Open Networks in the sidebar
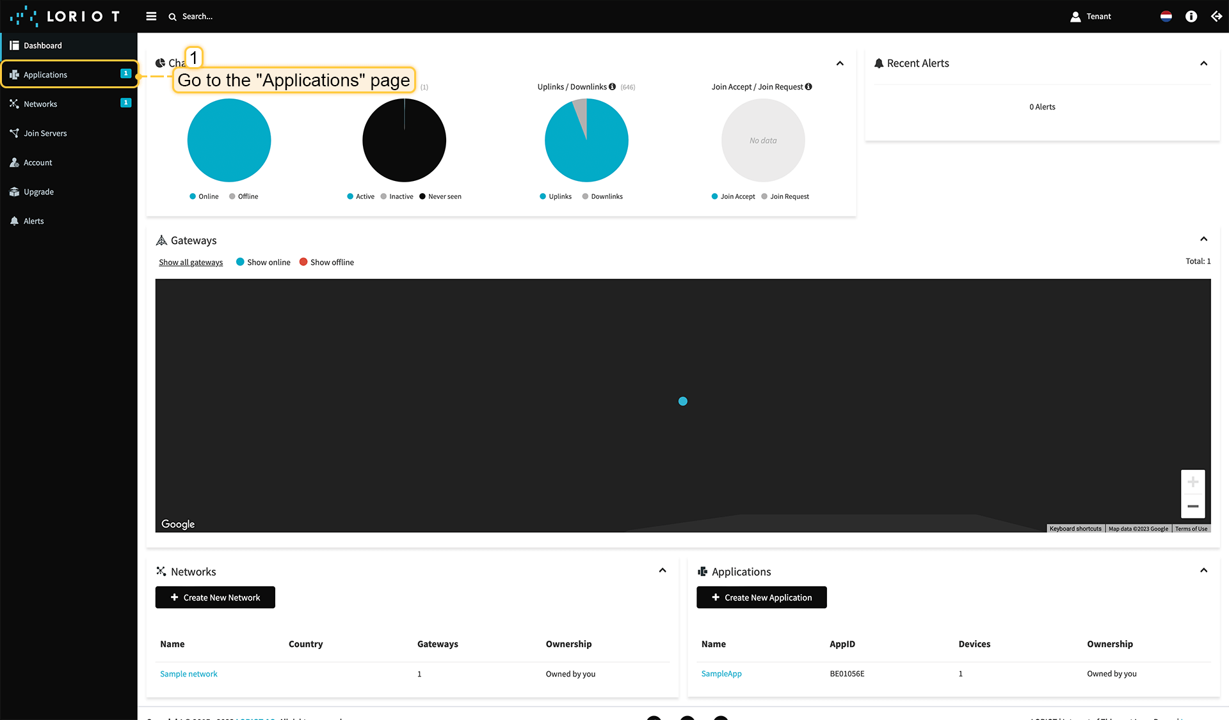1229x720 pixels. point(40,104)
